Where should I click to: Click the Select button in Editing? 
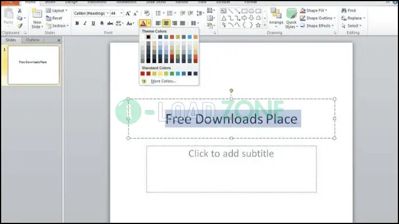[352, 26]
